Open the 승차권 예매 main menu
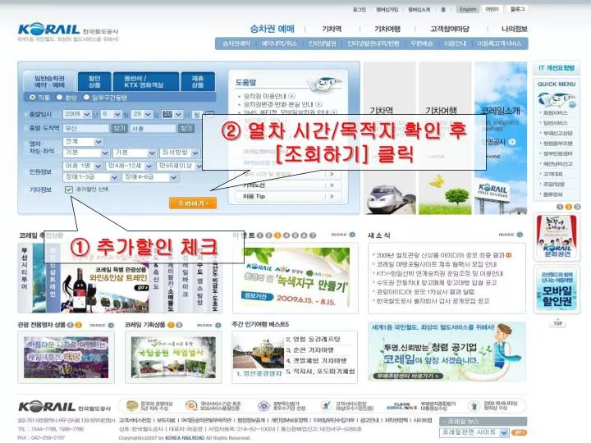 (x=272, y=29)
